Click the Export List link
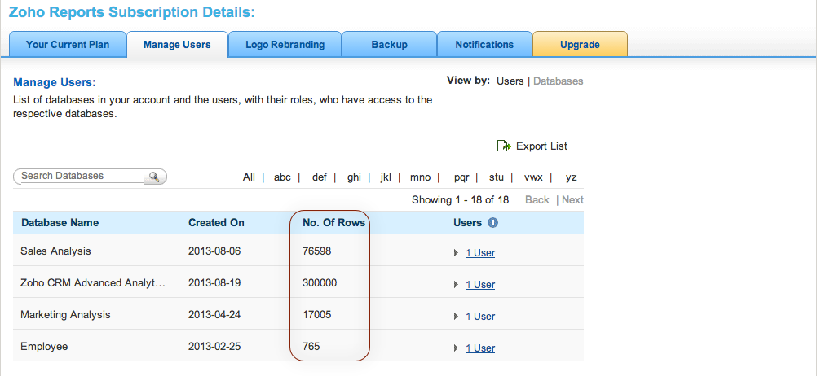Image resolution: width=817 pixels, height=376 pixels. (x=542, y=146)
